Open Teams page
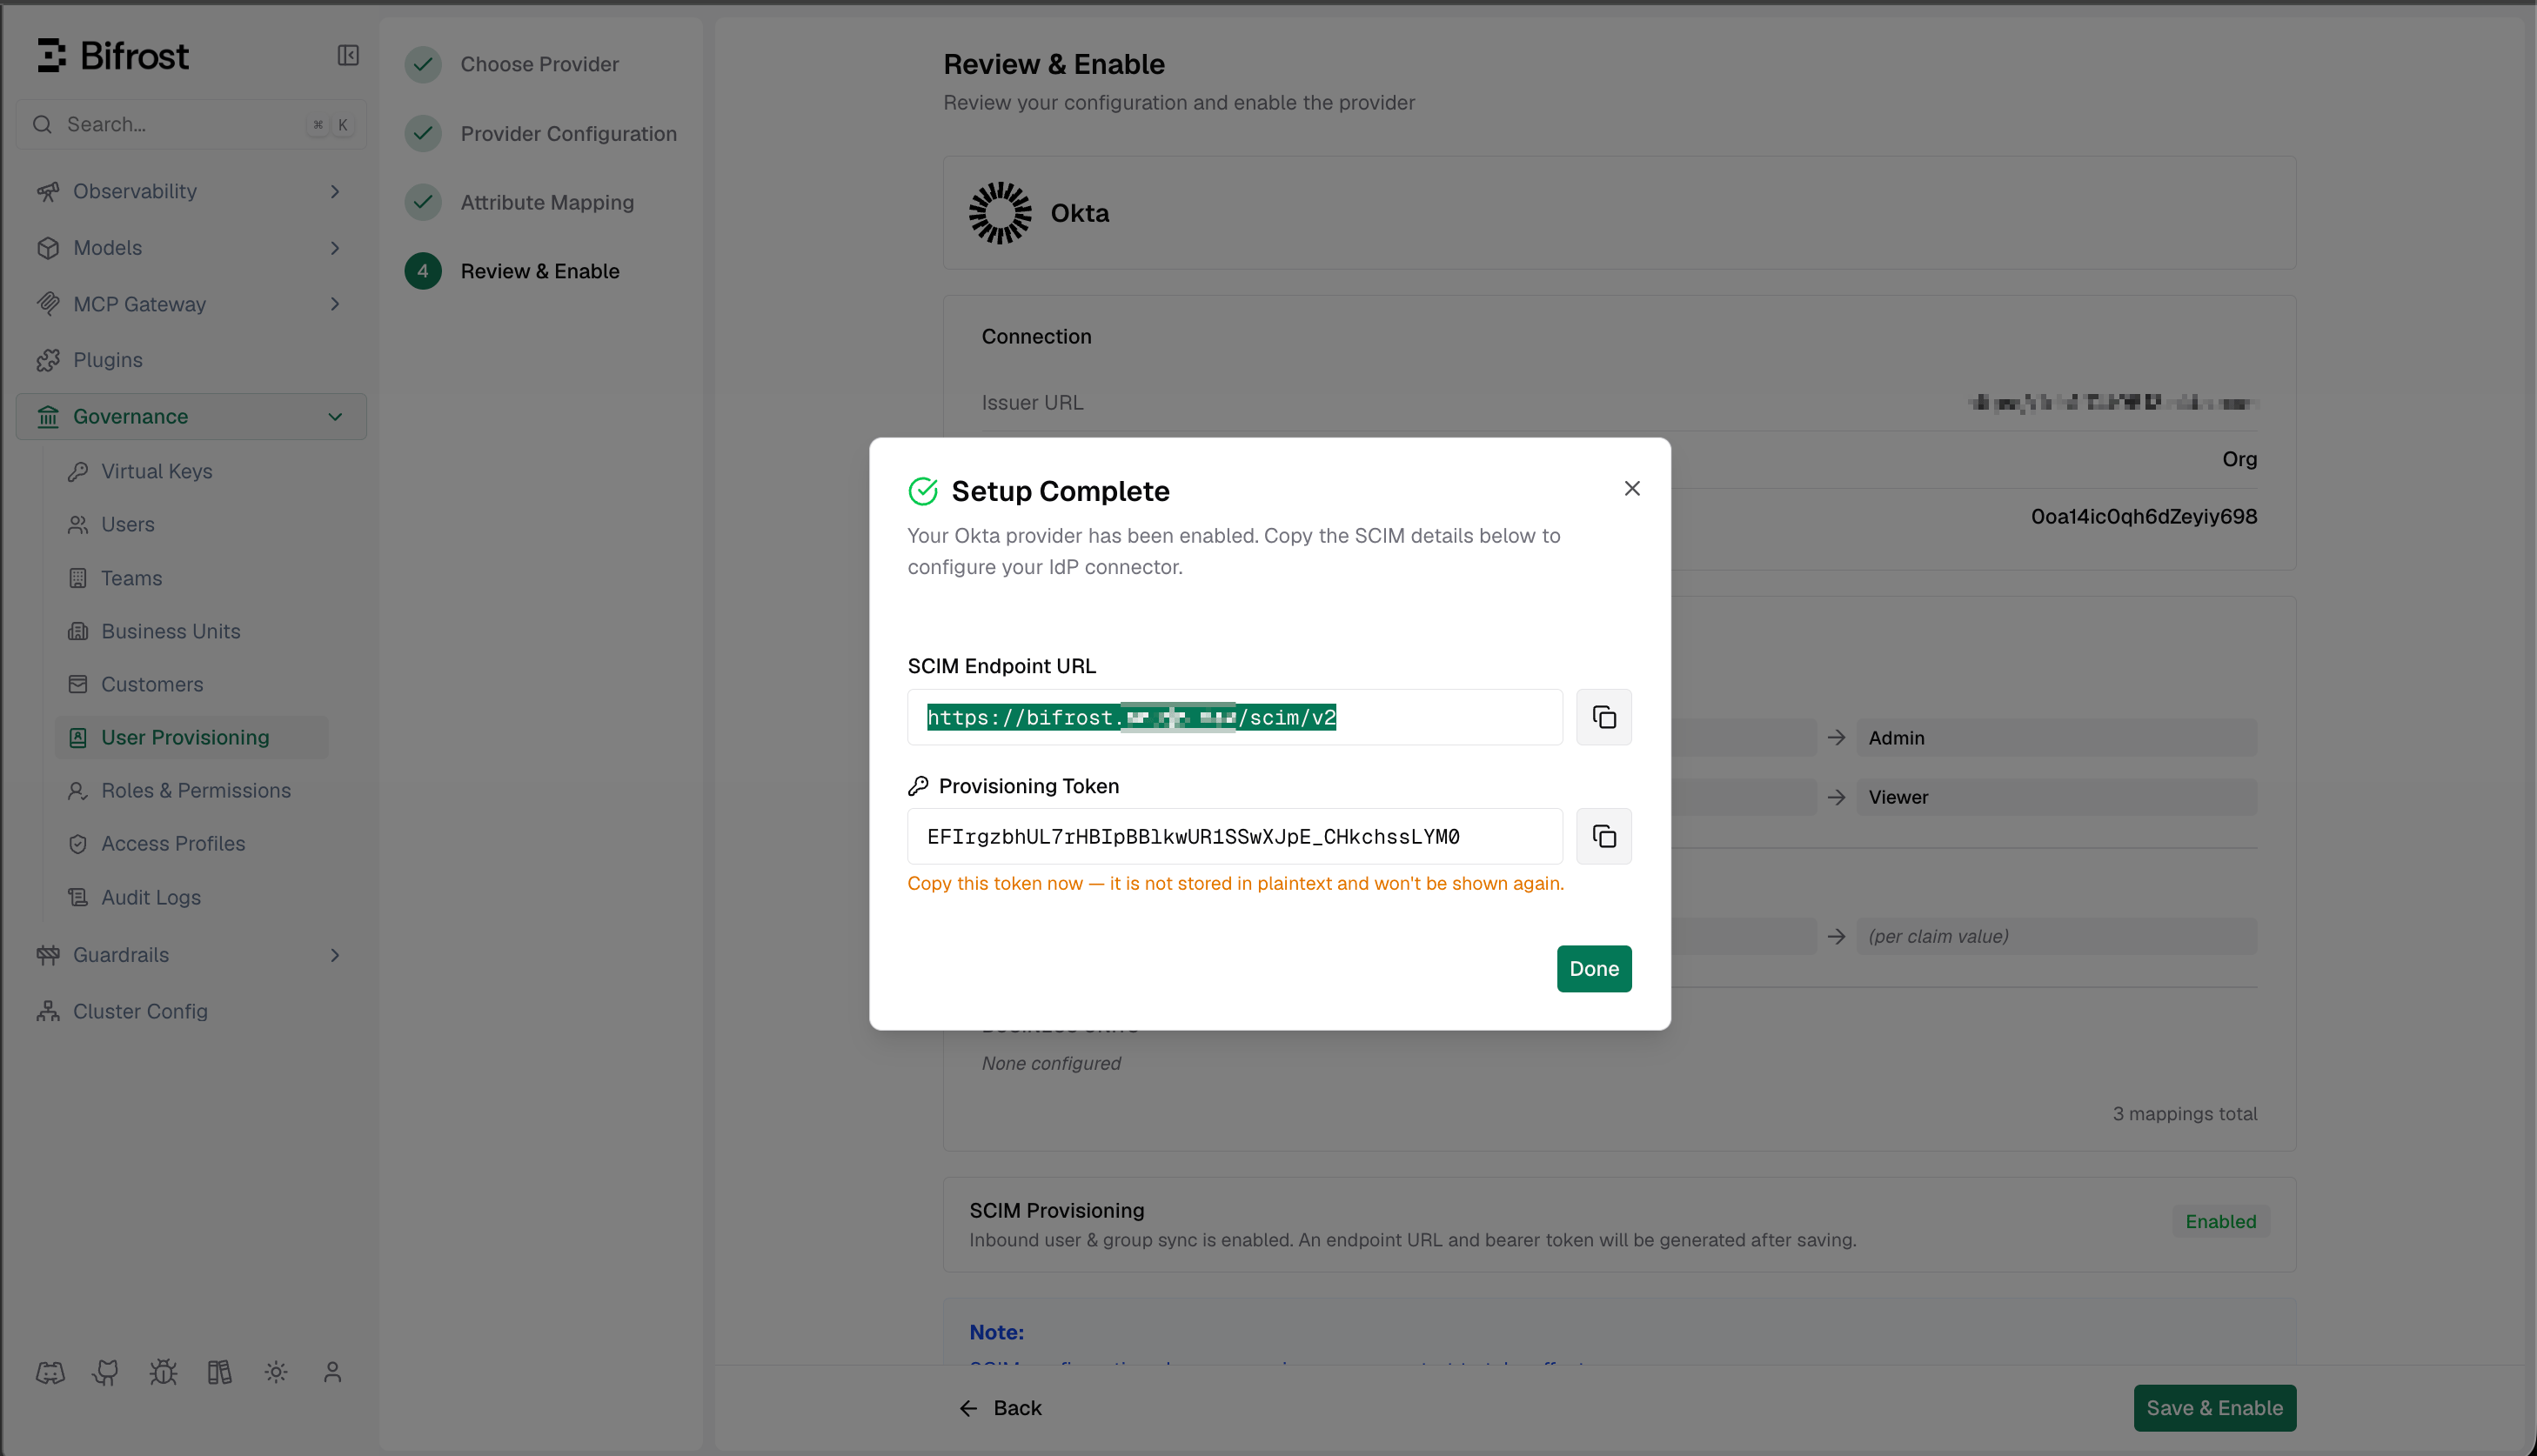This screenshot has height=1456, width=2537. point(191,578)
